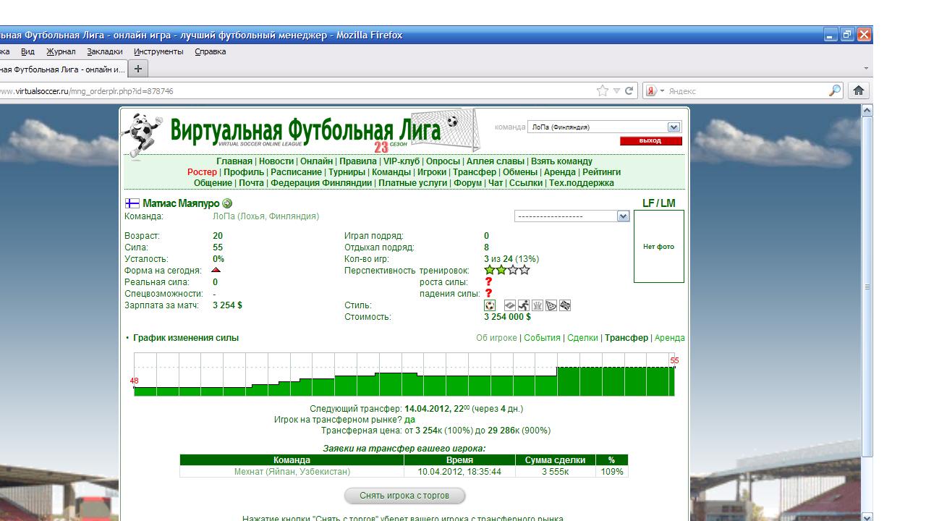Click the Нет фото player photo box
Image resolution: width=926 pixels, height=521 pixels.
tap(658, 247)
